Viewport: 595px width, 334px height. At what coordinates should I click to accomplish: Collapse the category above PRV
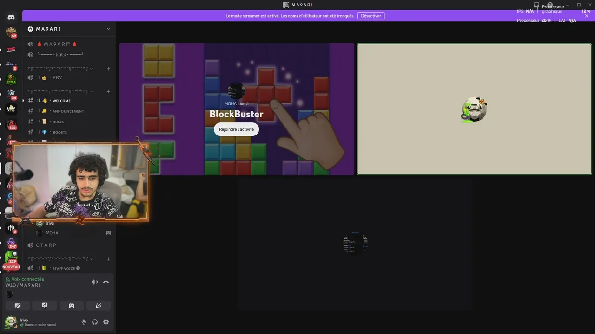coord(59,69)
